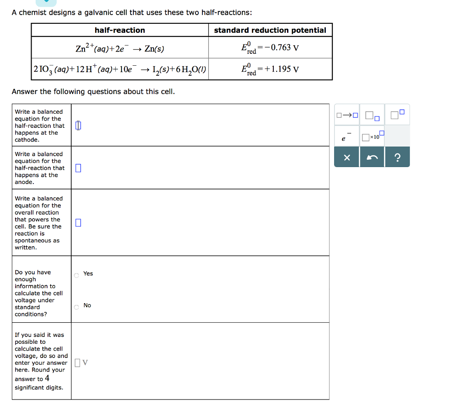Click the overall reaction input box
The height and width of the screenshot is (415, 468).
click(78, 223)
